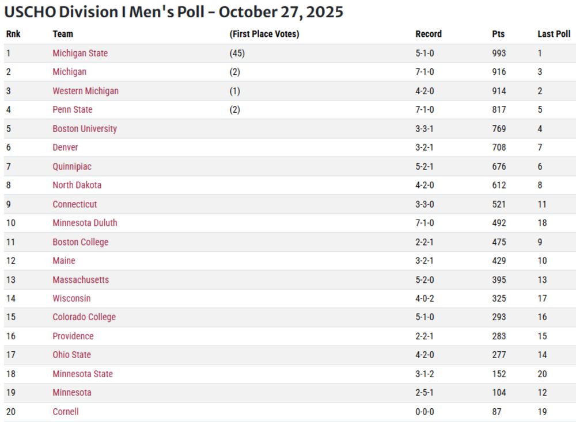576x422 pixels.
Task: Select the Penn State link
Action: point(73,110)
